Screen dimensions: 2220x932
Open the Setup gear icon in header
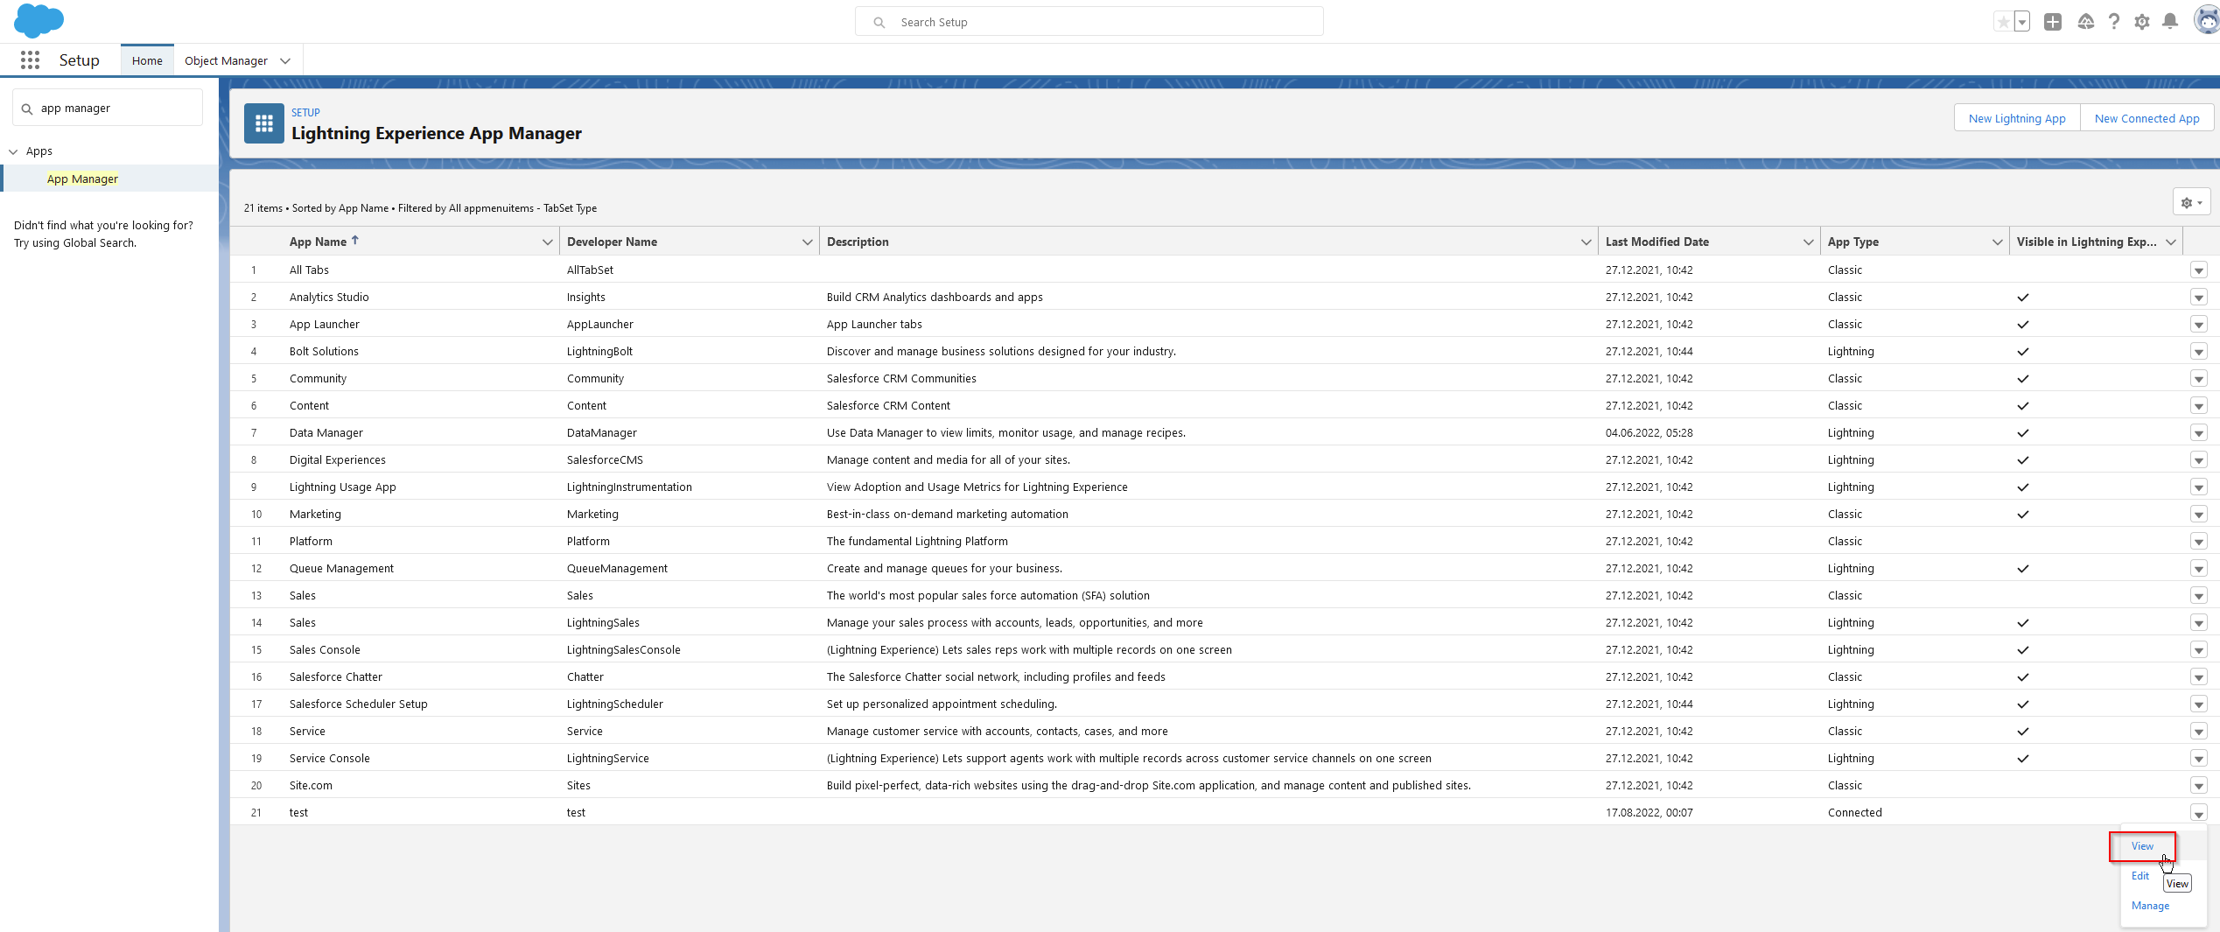click(2142, 21)
